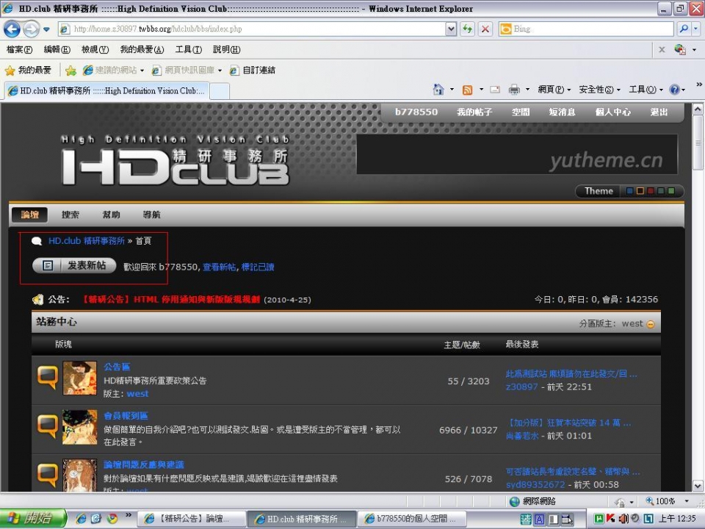
Task: Open the address bar URL dropdown
Action: tap(451, 29)
